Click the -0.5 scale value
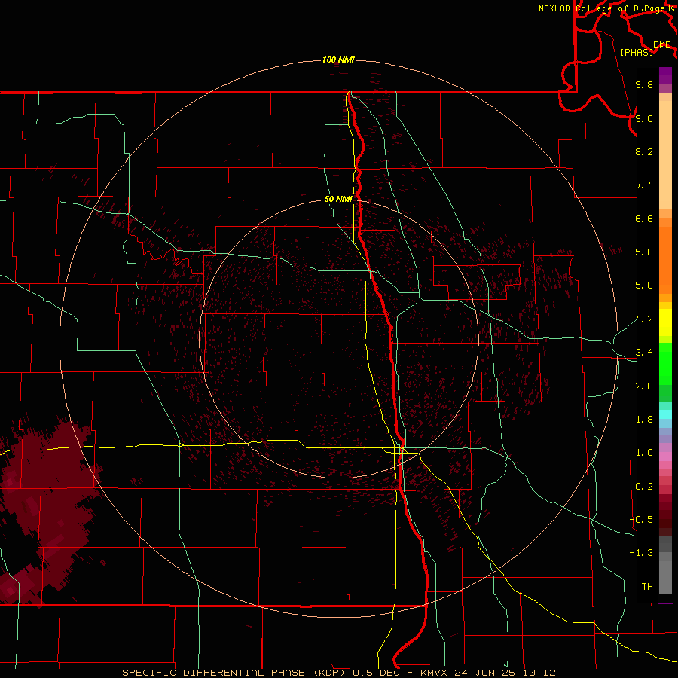Image resolution: width=678 pixels, height=678 pixels. tap(641, 520)
